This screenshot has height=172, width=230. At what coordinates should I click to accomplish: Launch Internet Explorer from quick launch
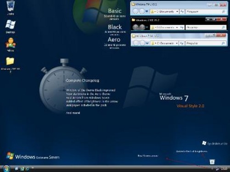click(x=28, y=169)
